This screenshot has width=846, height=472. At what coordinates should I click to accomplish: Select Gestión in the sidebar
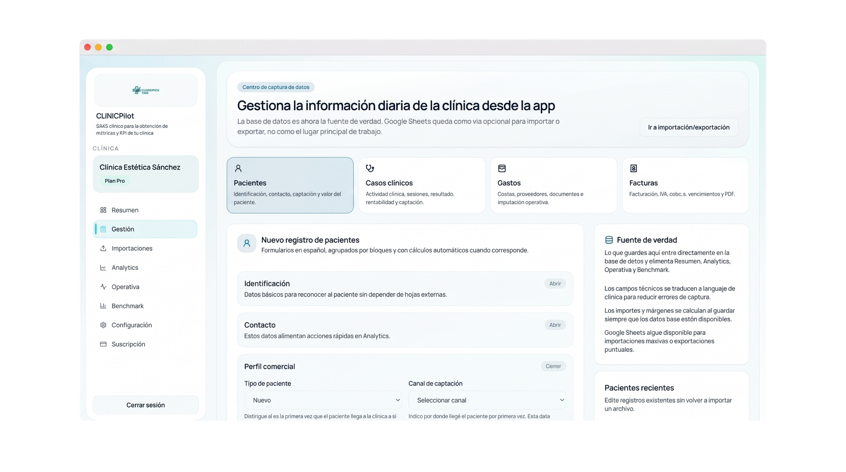[x=145, y=229]
